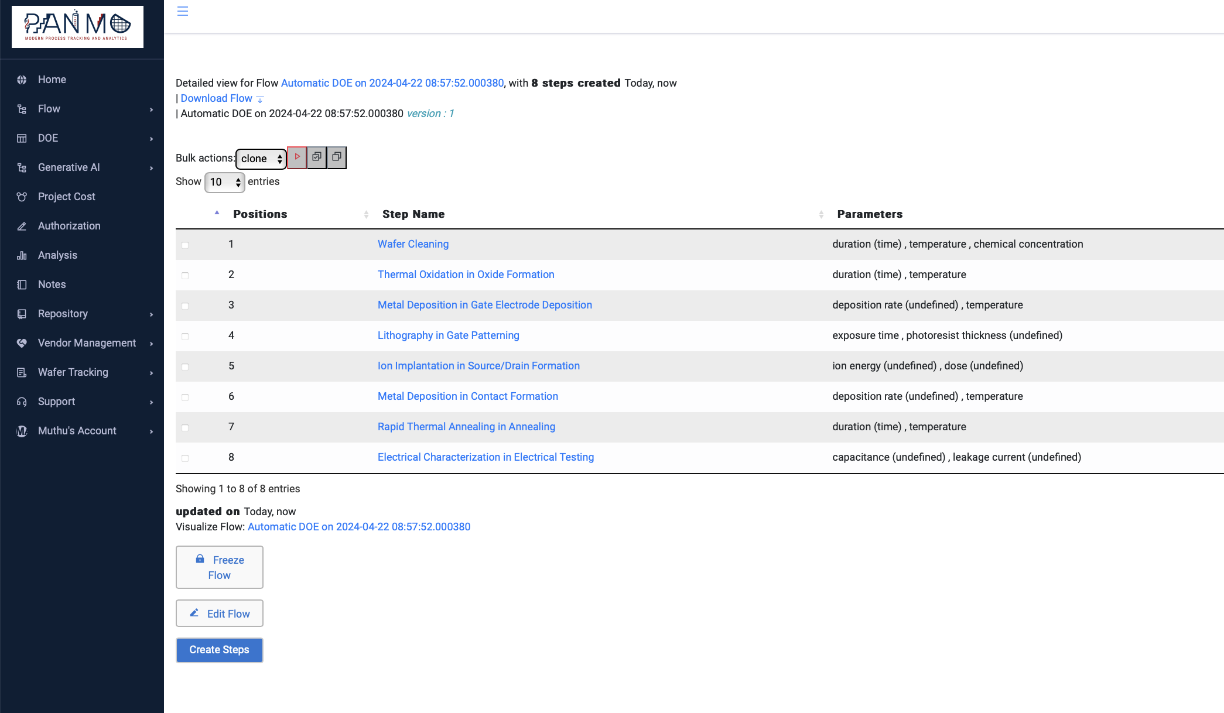
Task: Select the Rapid Thermal Annealing row checkbox
Action: click(x=185, y=427)
